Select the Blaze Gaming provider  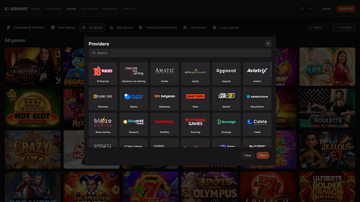tap(103, 124)
